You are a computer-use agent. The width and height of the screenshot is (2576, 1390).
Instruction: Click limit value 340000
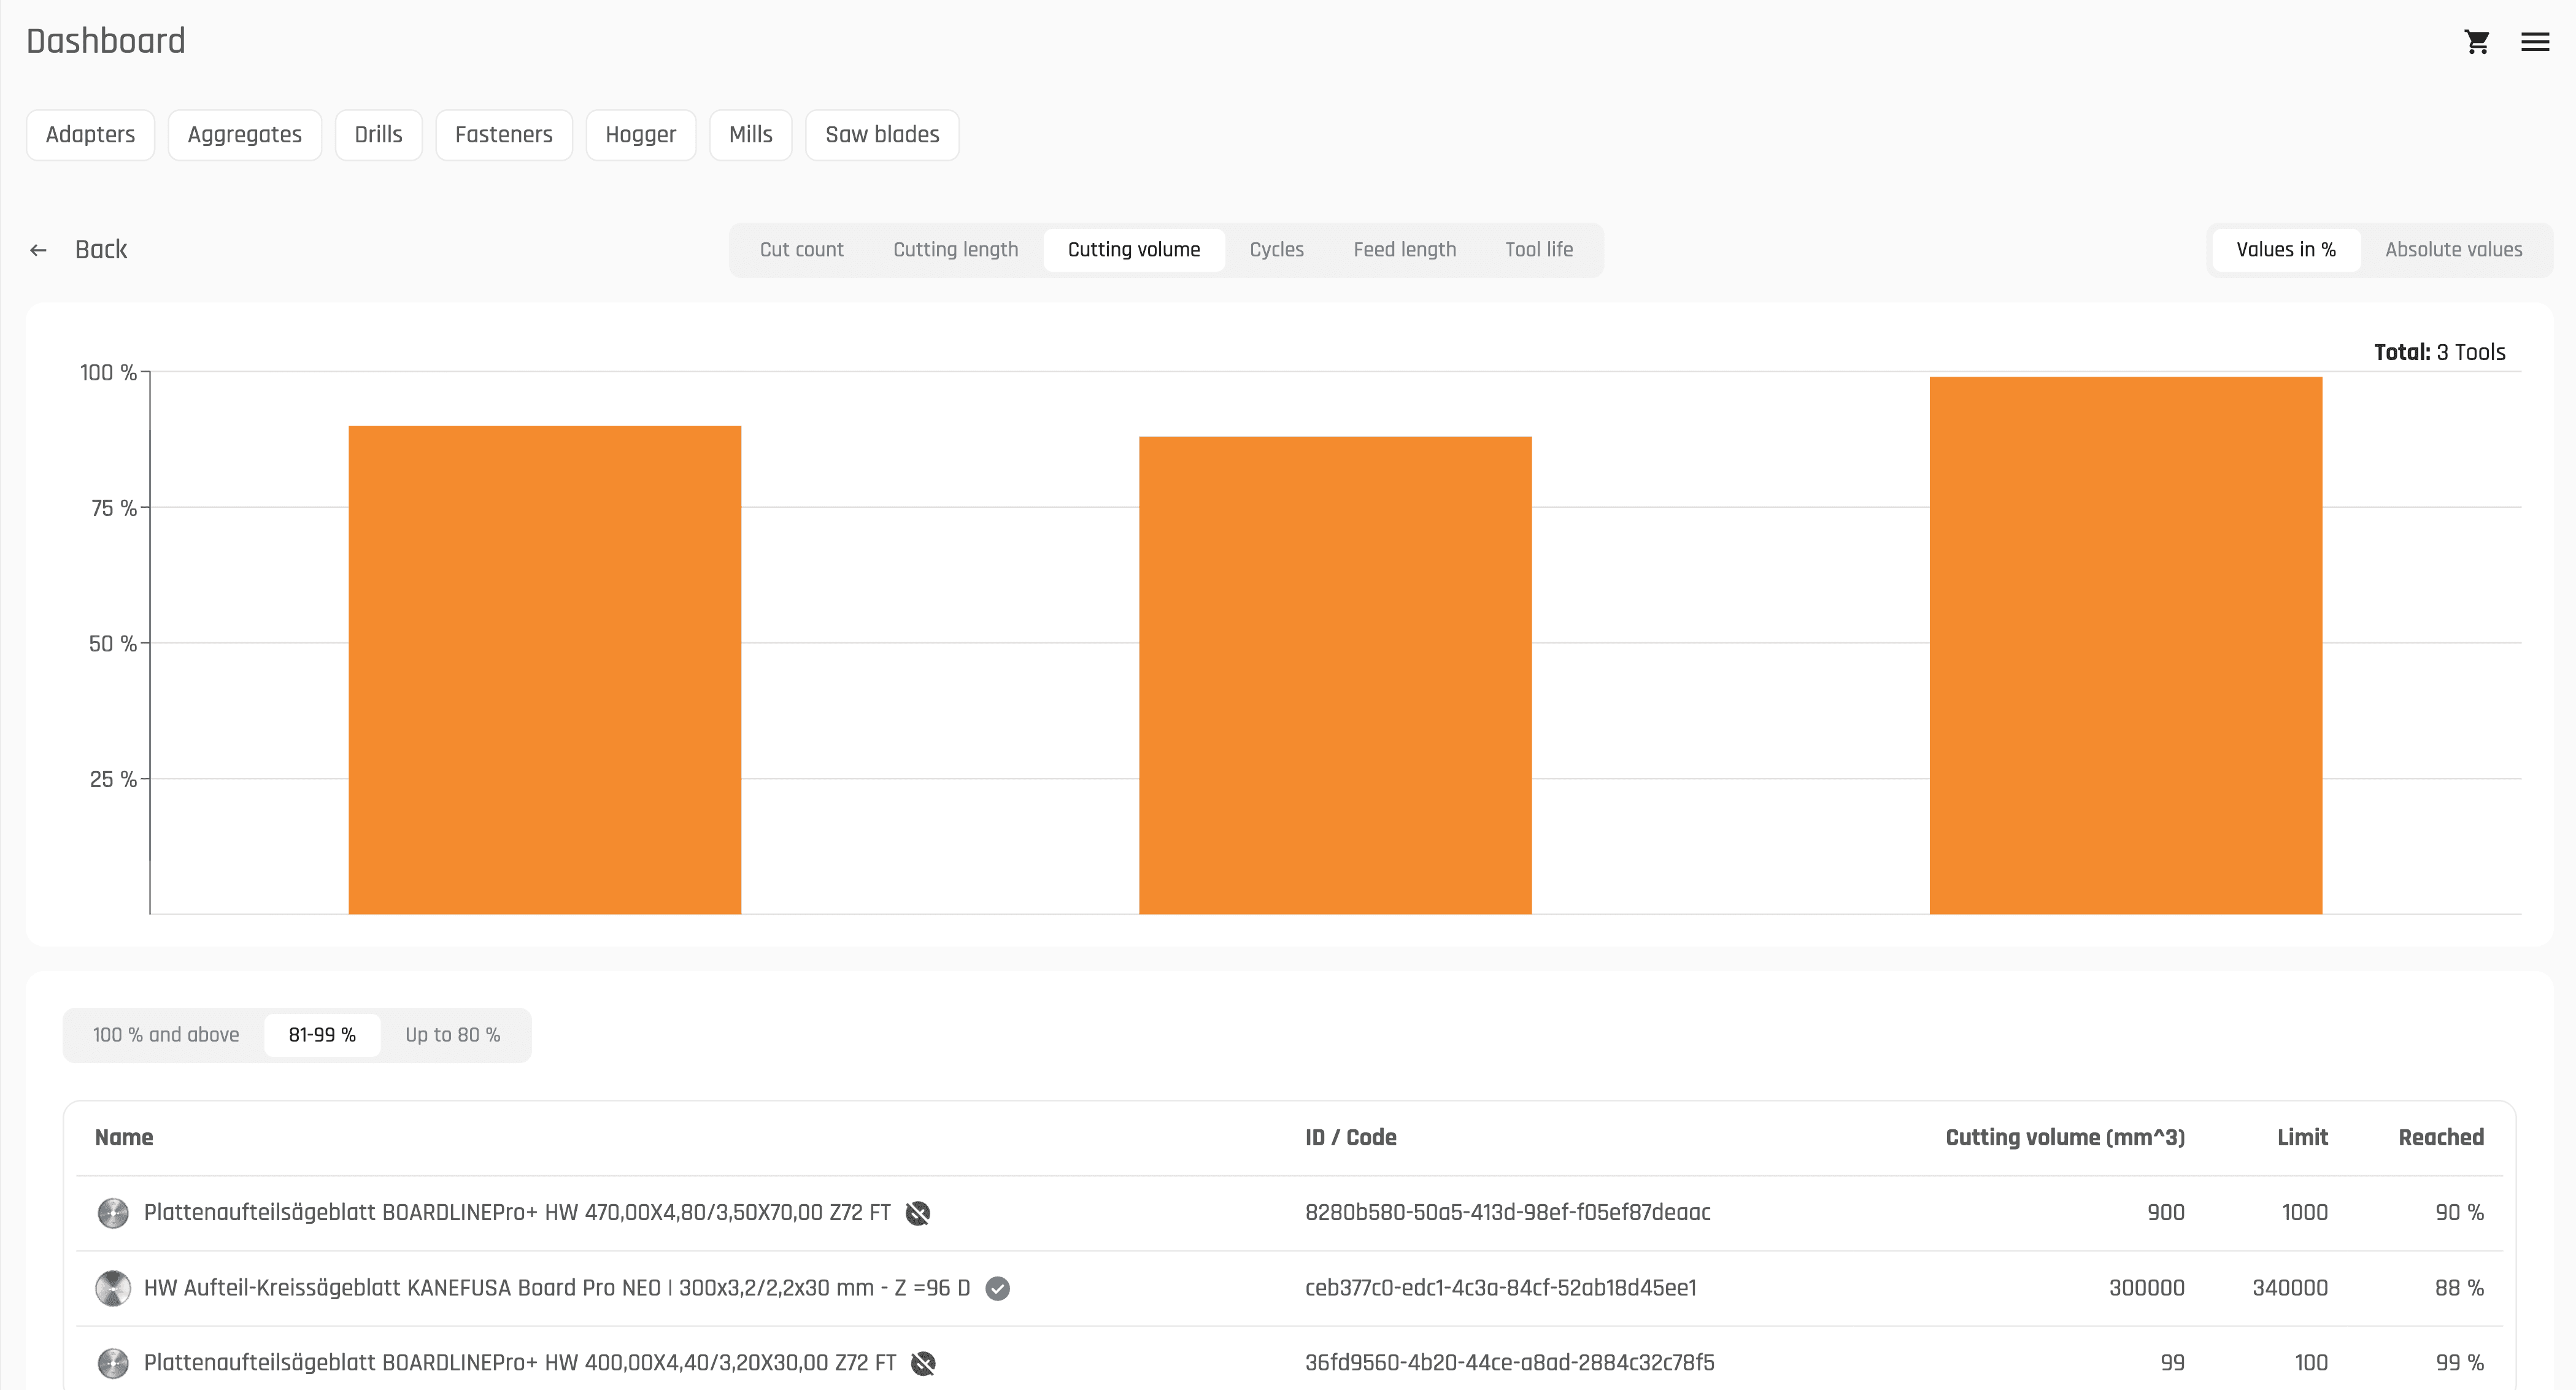(2290, 1288)
